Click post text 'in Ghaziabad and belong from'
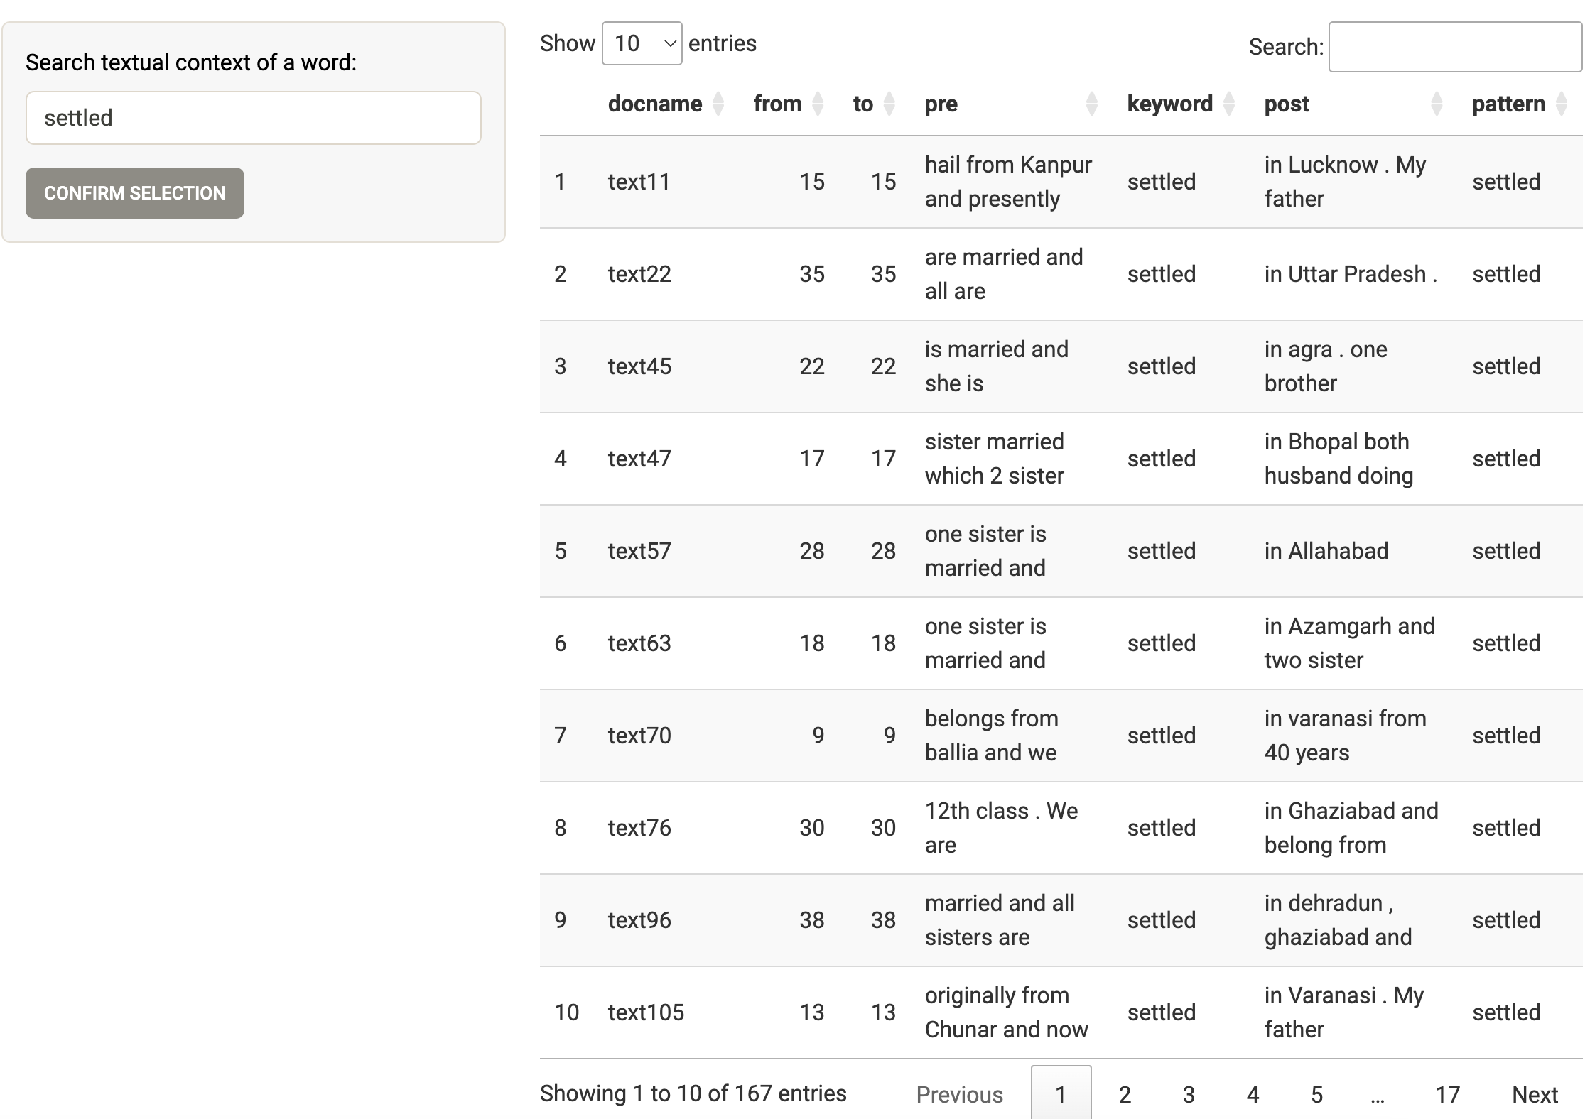 (x=1351, y=828)
